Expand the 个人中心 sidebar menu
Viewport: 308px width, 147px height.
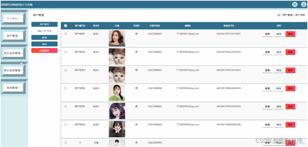point(13,18)
